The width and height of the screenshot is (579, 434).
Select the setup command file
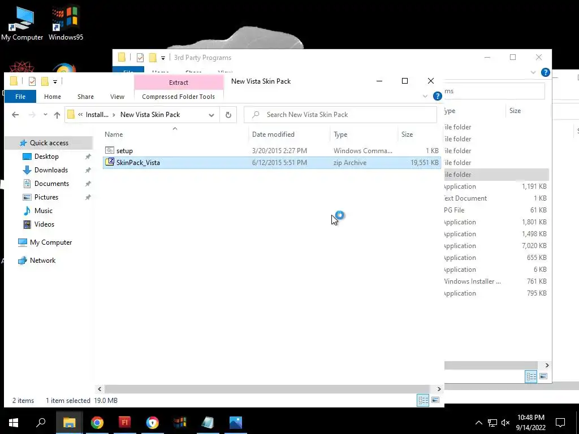(272, 150)
